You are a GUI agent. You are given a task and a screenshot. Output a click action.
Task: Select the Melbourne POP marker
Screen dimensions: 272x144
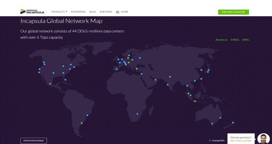[x=212, y=124]
